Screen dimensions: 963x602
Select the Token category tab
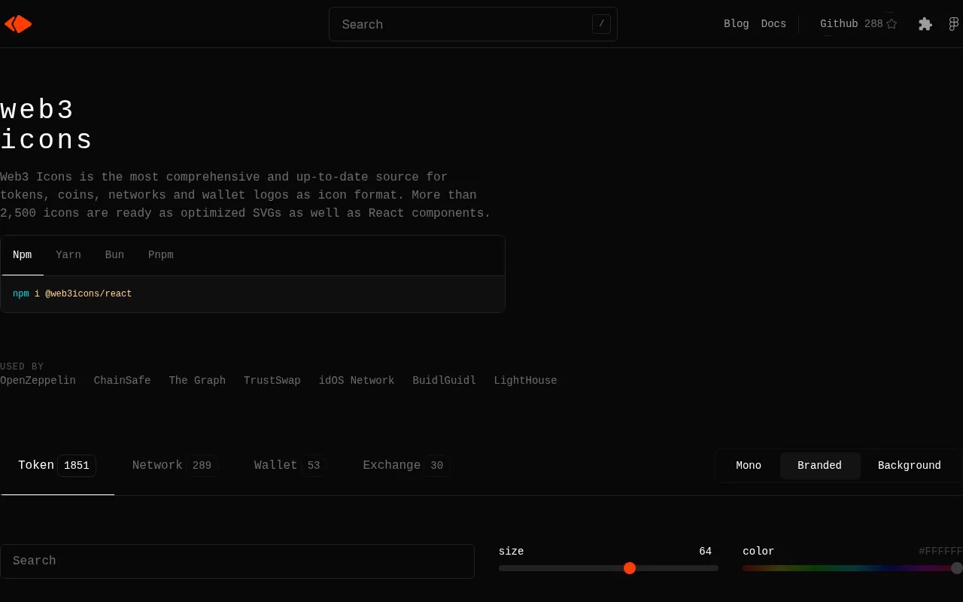tap(57, 466)
